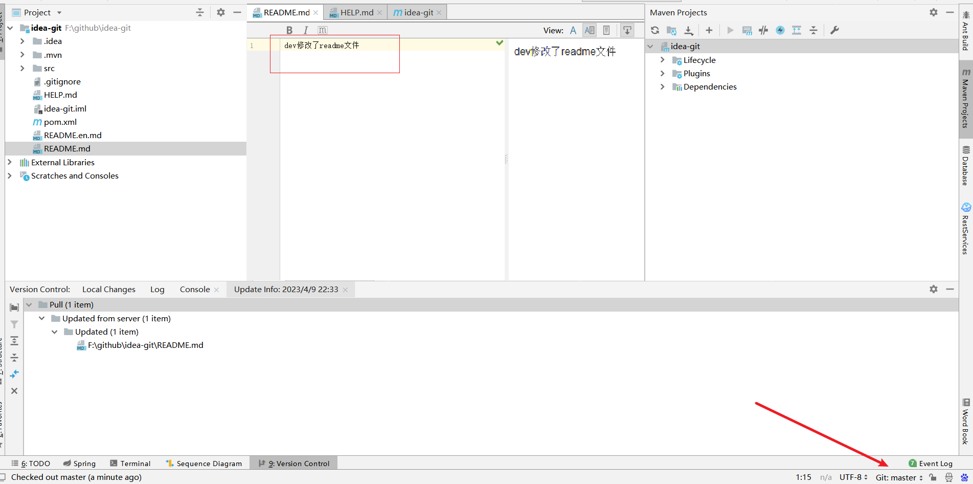
Task: Expand Maven Plugins node
Action: pyautogui.click(x=663, y=73)
